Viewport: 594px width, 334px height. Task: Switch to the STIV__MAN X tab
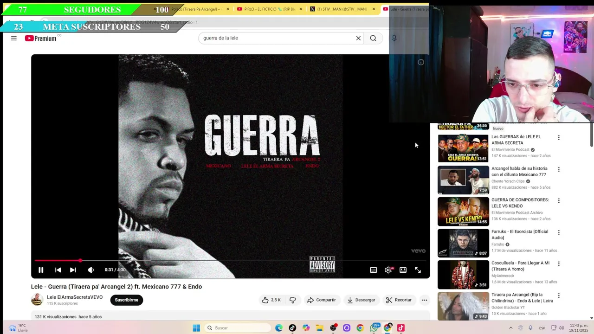tap(342, 9)
